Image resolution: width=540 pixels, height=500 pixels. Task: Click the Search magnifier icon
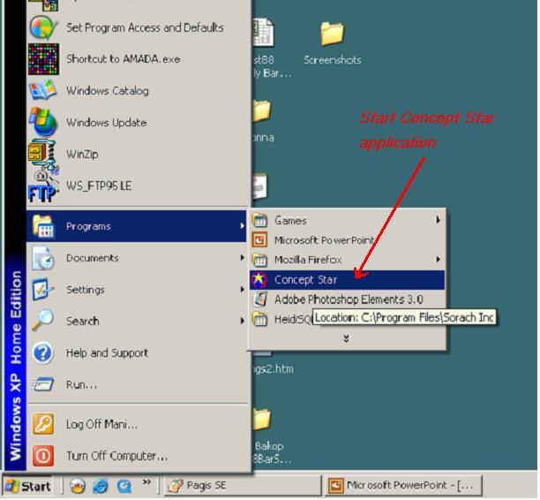pos(43,321)
